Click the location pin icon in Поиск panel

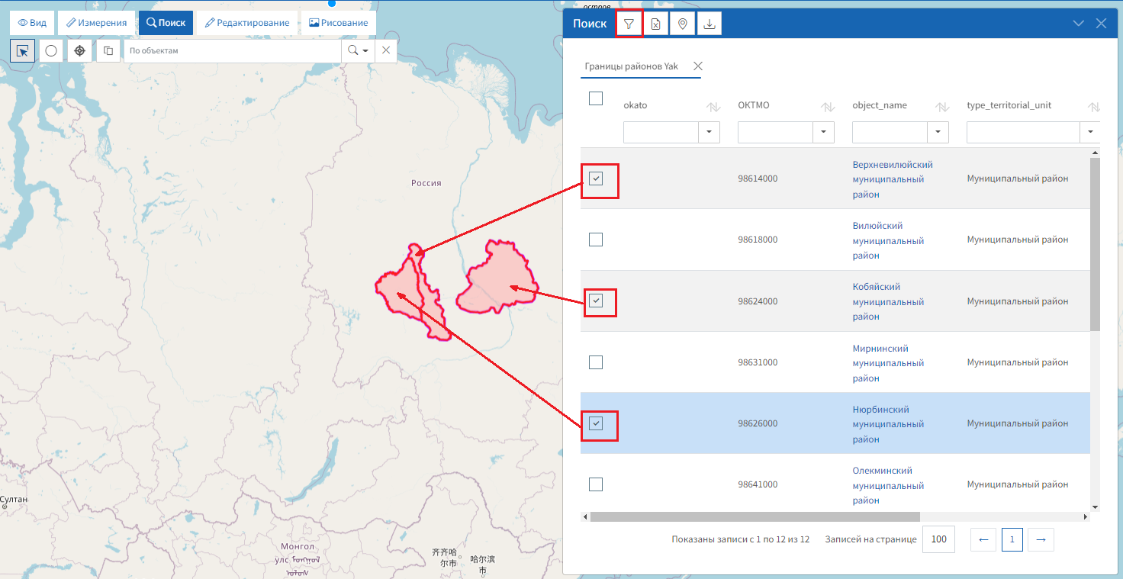click(x=682, y=23)
